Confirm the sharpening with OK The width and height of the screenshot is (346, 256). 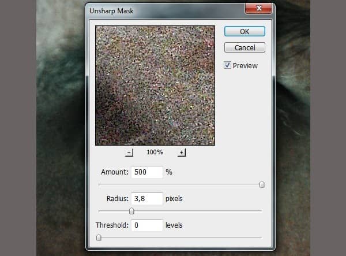coord(245,31)
